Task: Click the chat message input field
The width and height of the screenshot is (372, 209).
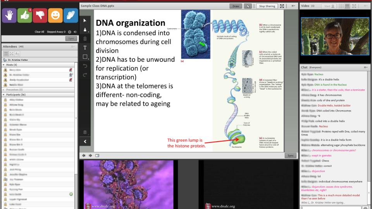Action: click(331, 206)
